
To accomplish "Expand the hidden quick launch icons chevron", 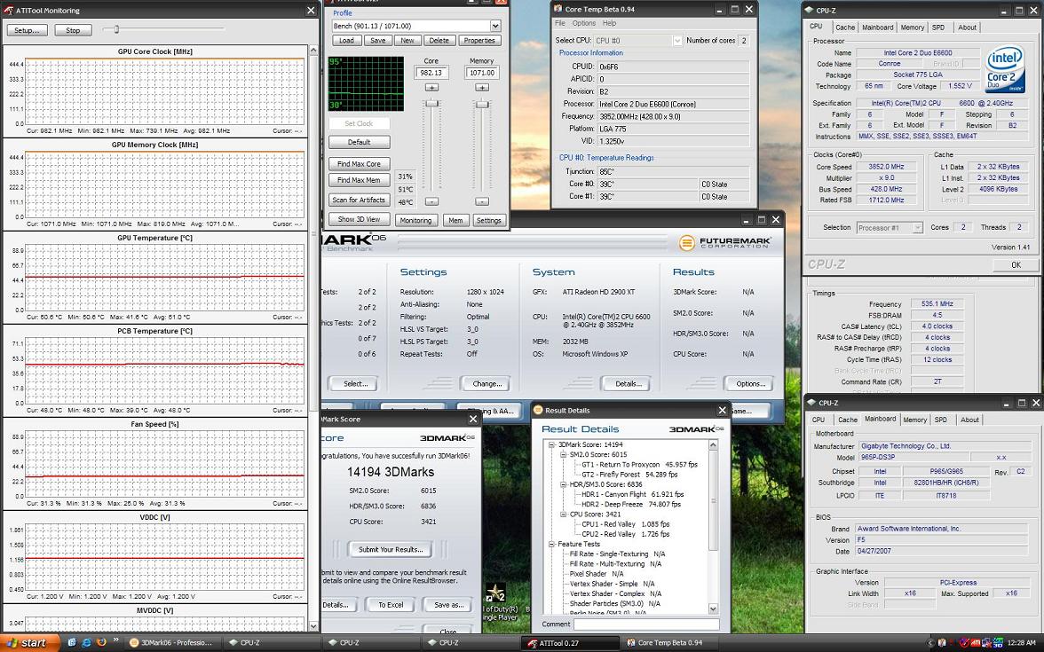I will (x=116, y=640).
